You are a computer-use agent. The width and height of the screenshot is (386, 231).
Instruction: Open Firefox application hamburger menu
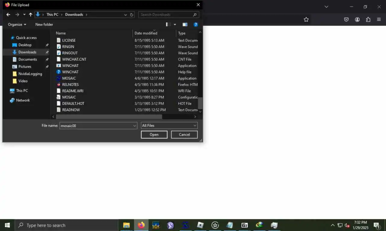pyautogui.click(x=379, y=20)
